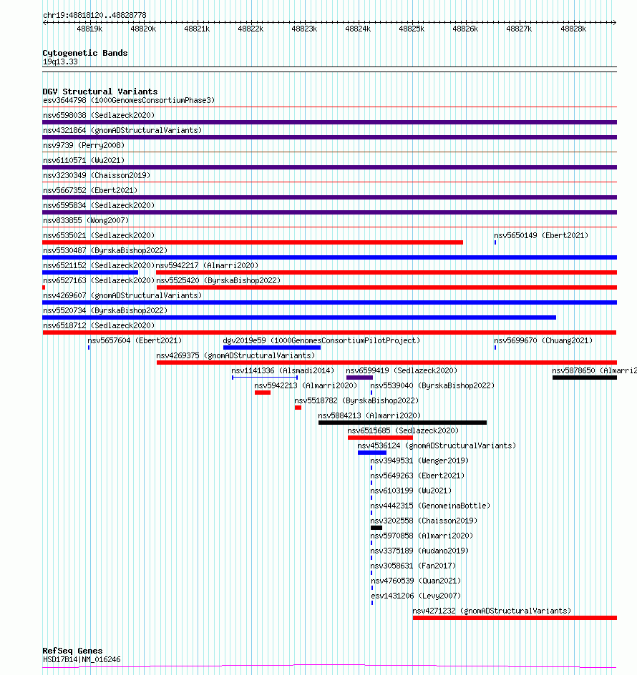Click the red nsv6535021 Sedlazeck2020 bar
Screen dimensions: 637x675
253,242
